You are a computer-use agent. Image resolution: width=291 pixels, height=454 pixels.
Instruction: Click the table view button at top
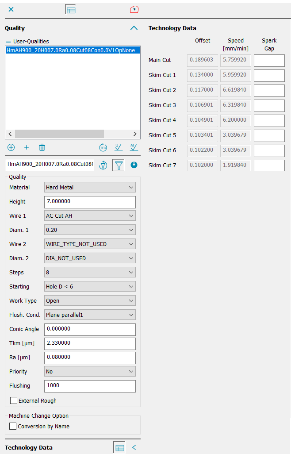[70, 9]
